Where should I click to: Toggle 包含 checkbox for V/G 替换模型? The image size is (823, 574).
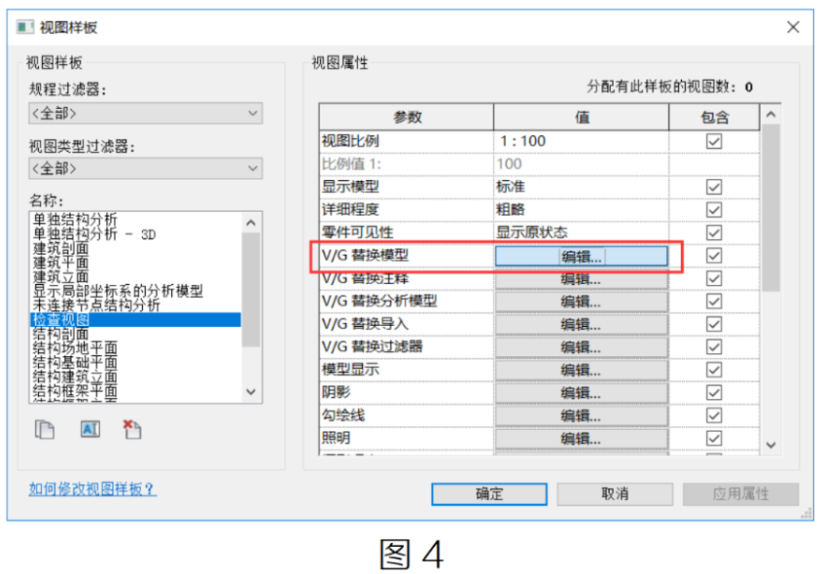click(x=714, y=256)
